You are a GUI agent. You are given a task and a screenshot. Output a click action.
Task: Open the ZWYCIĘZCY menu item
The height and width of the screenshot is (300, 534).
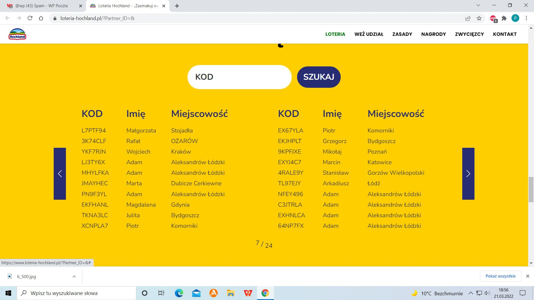(469, 34)
